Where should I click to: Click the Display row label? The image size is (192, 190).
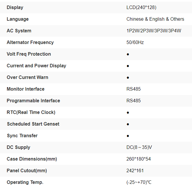point(15,7)
